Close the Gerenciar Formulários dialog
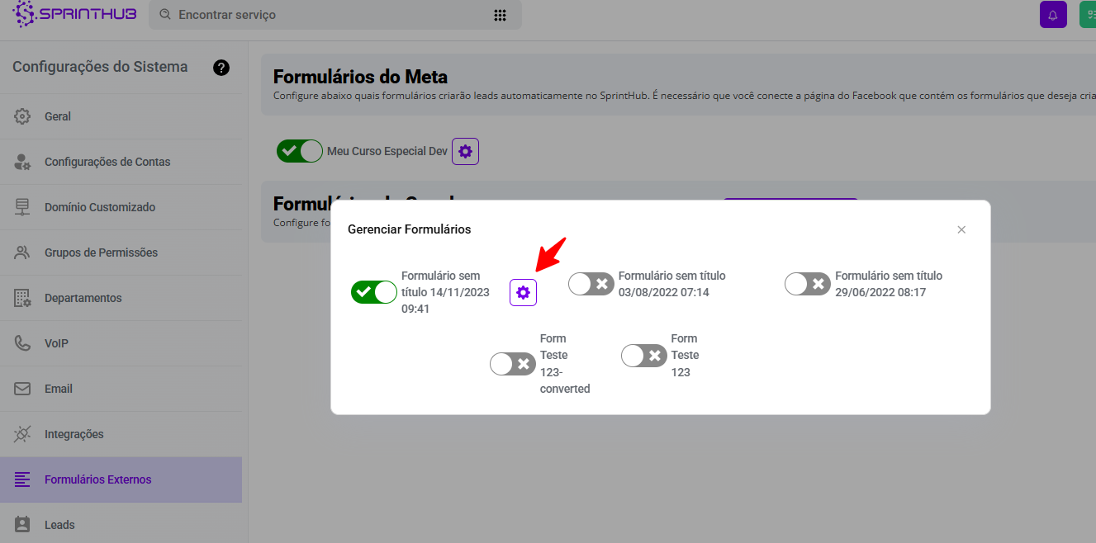Viewport: 1096px width, 543px height. click(x=961, y=229)
